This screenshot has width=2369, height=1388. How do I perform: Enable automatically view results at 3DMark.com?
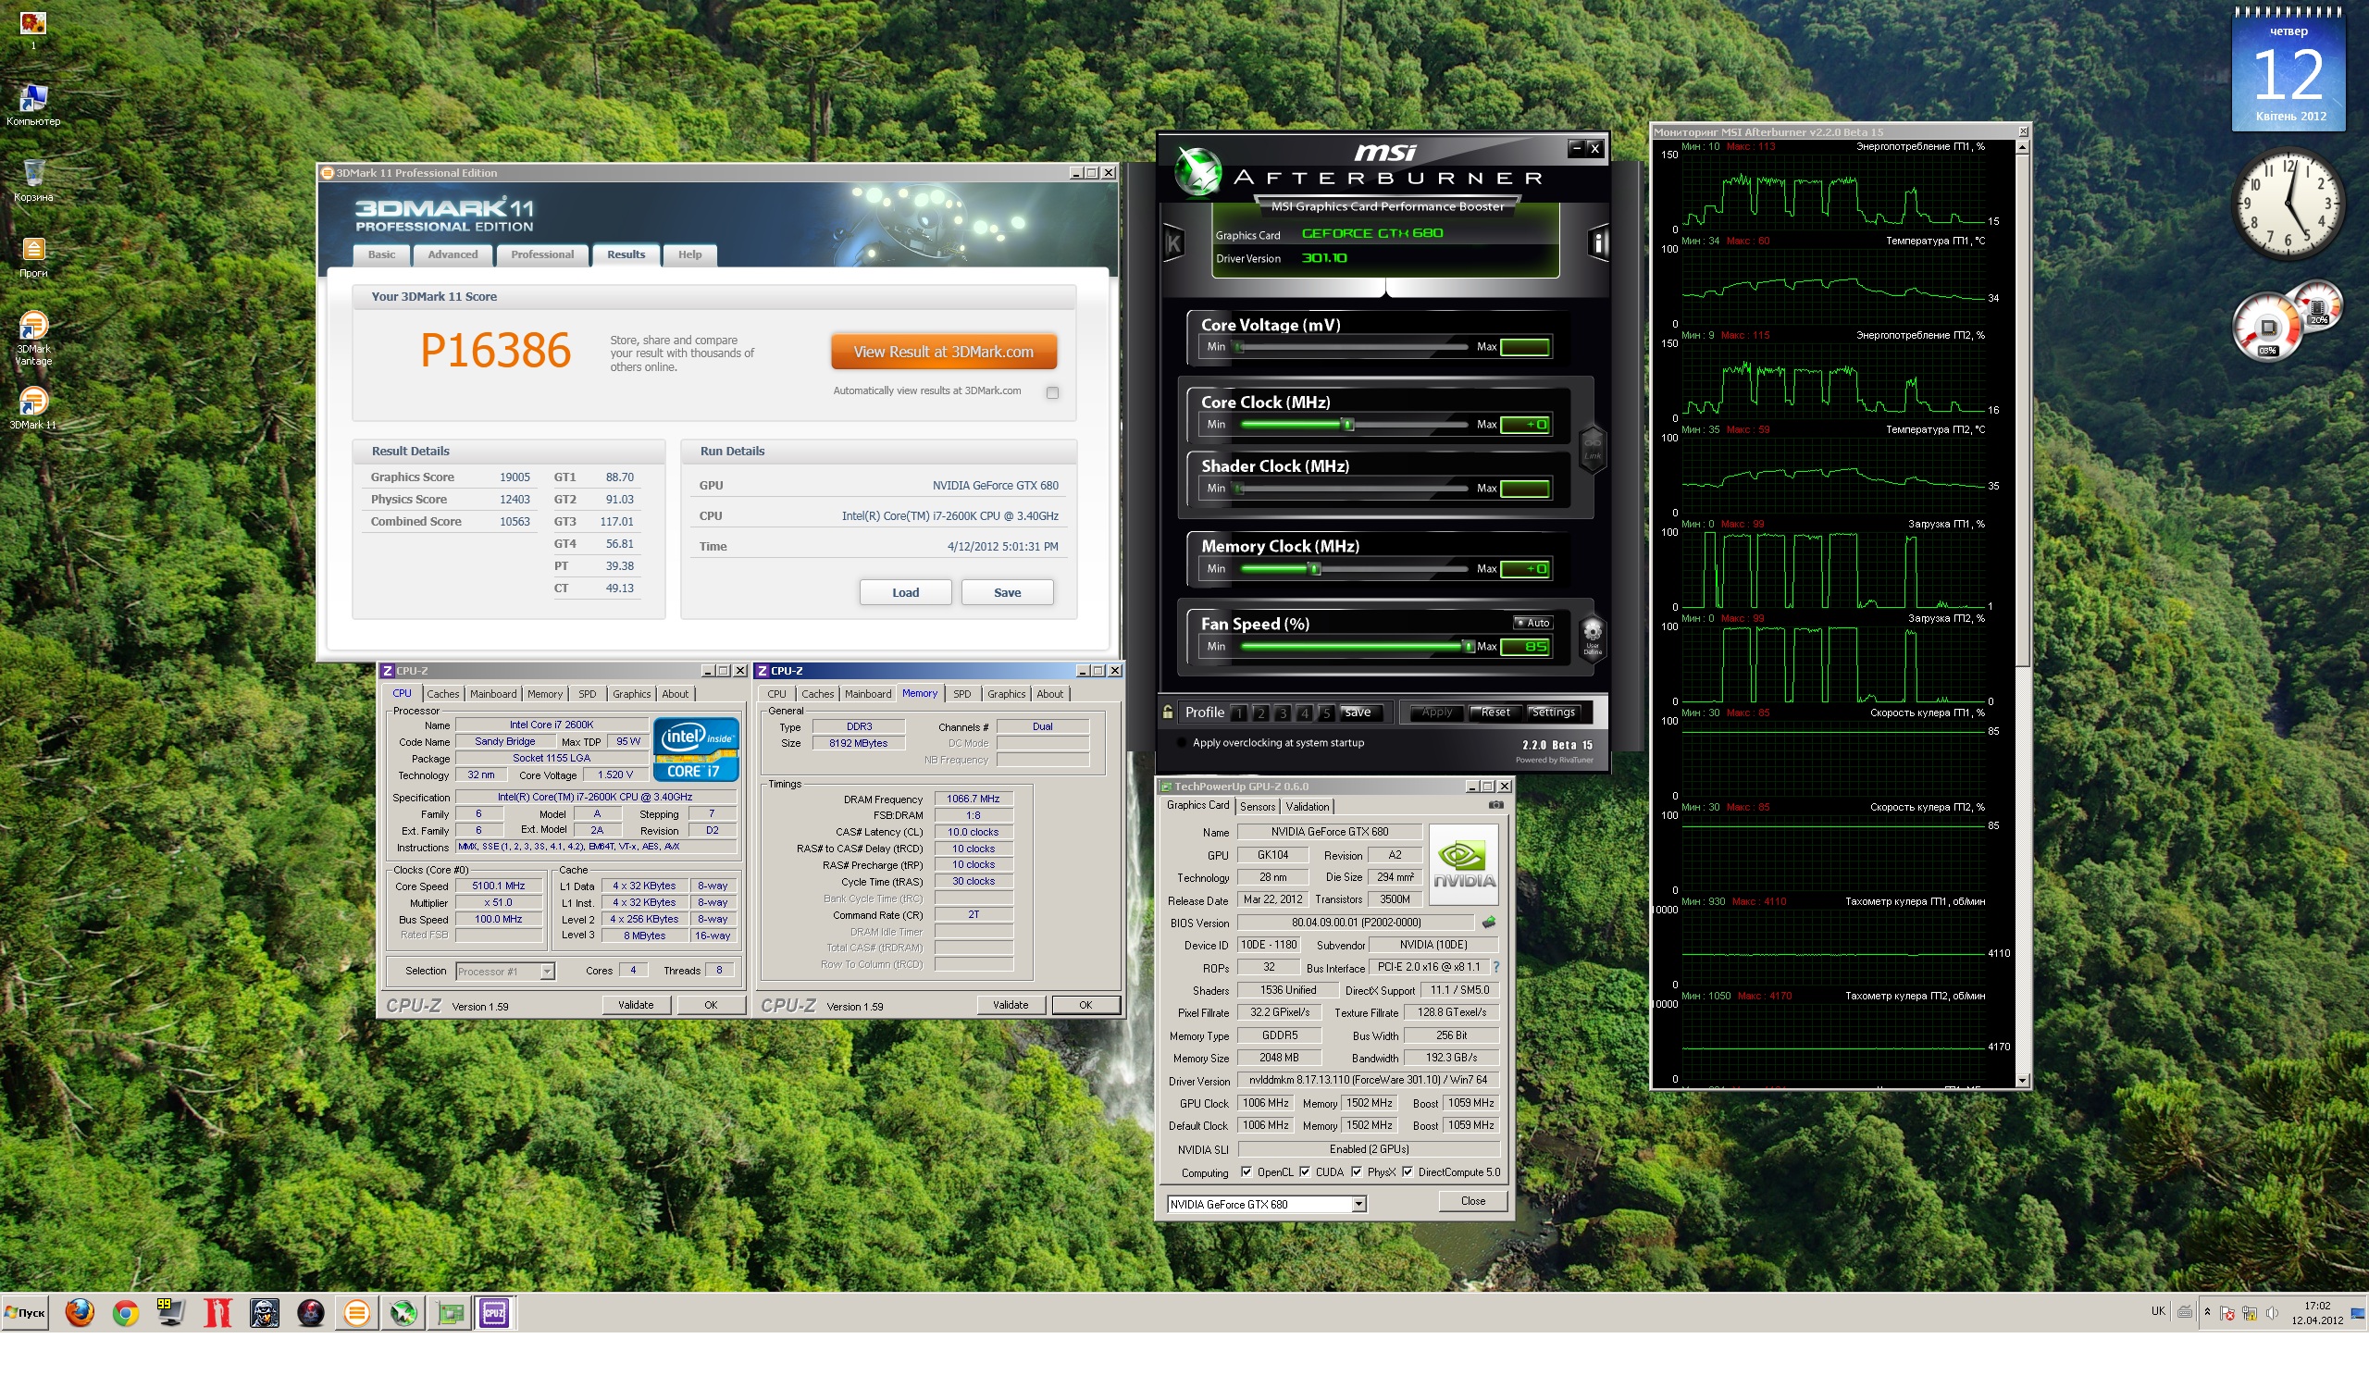pos(1052,393)
